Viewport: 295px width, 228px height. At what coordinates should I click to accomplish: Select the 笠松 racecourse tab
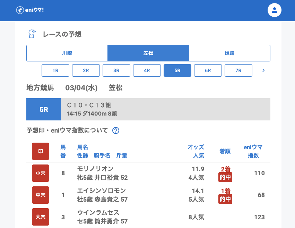148,53
